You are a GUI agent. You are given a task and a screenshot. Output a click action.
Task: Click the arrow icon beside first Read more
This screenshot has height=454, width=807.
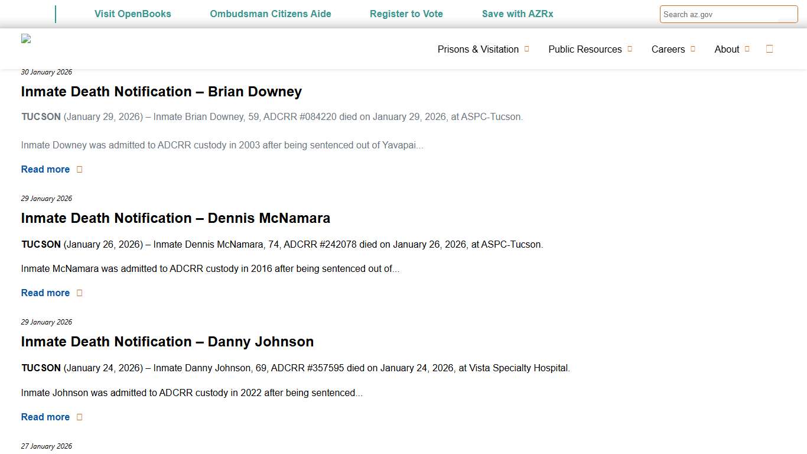[80, 169]
